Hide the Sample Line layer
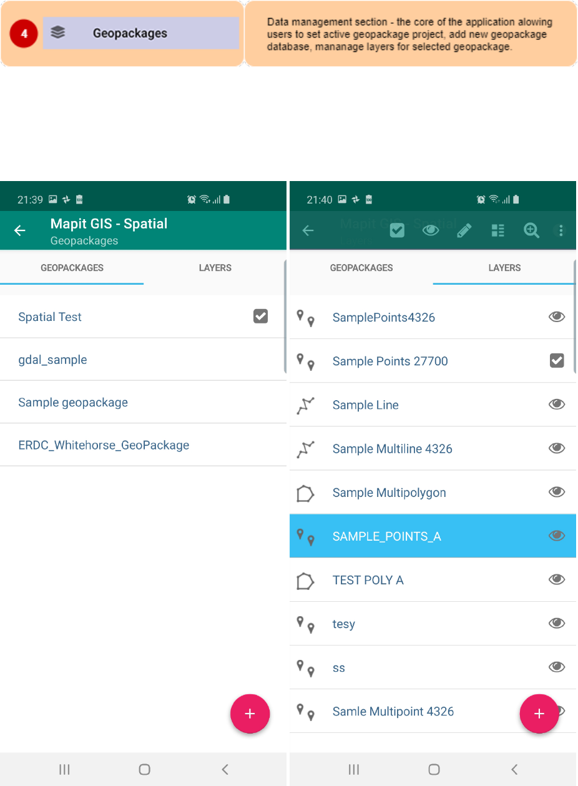 (557, 405)
